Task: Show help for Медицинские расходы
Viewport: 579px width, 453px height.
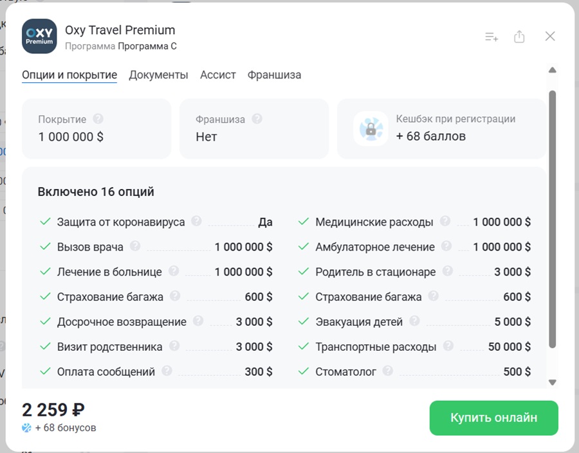Action: point(445,221)
